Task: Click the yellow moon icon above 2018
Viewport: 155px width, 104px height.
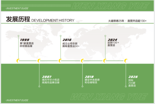Action: coord(83,61)
